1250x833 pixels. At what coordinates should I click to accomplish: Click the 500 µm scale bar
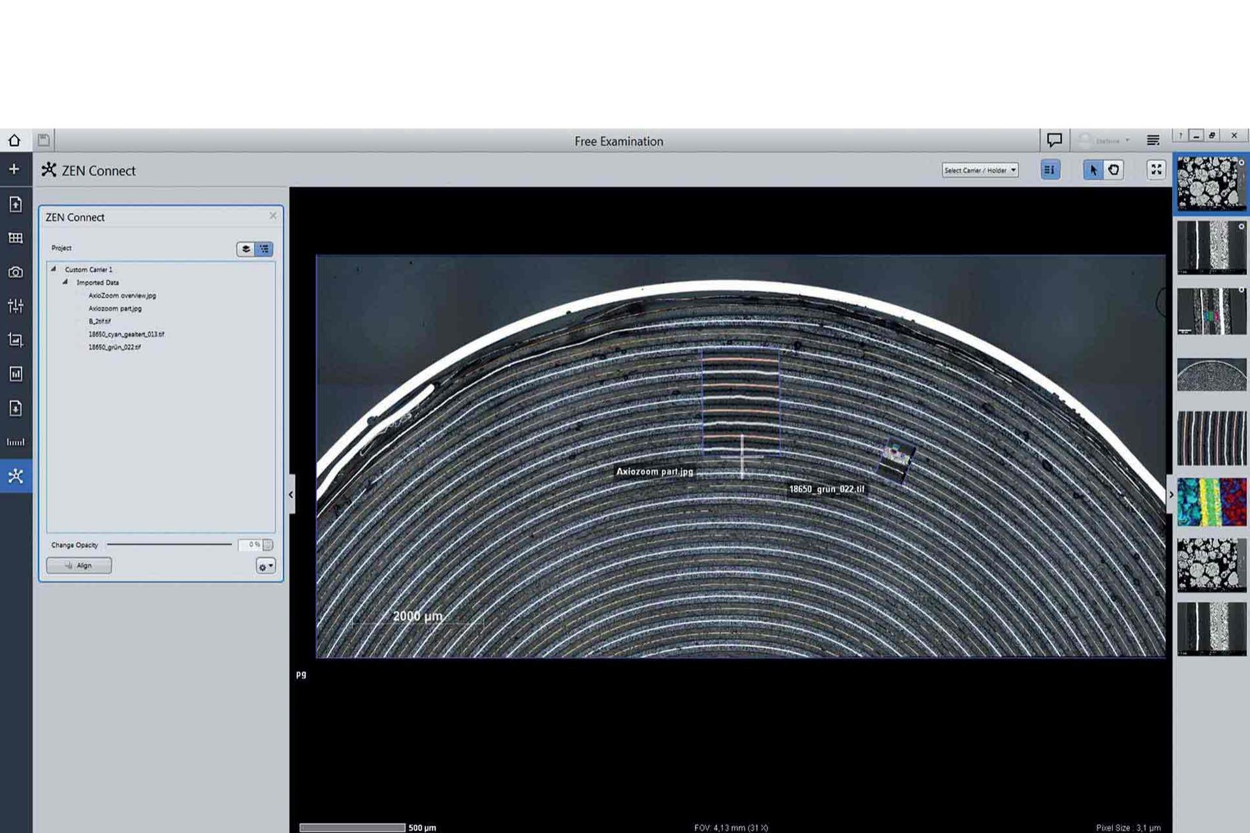[353, 827]
